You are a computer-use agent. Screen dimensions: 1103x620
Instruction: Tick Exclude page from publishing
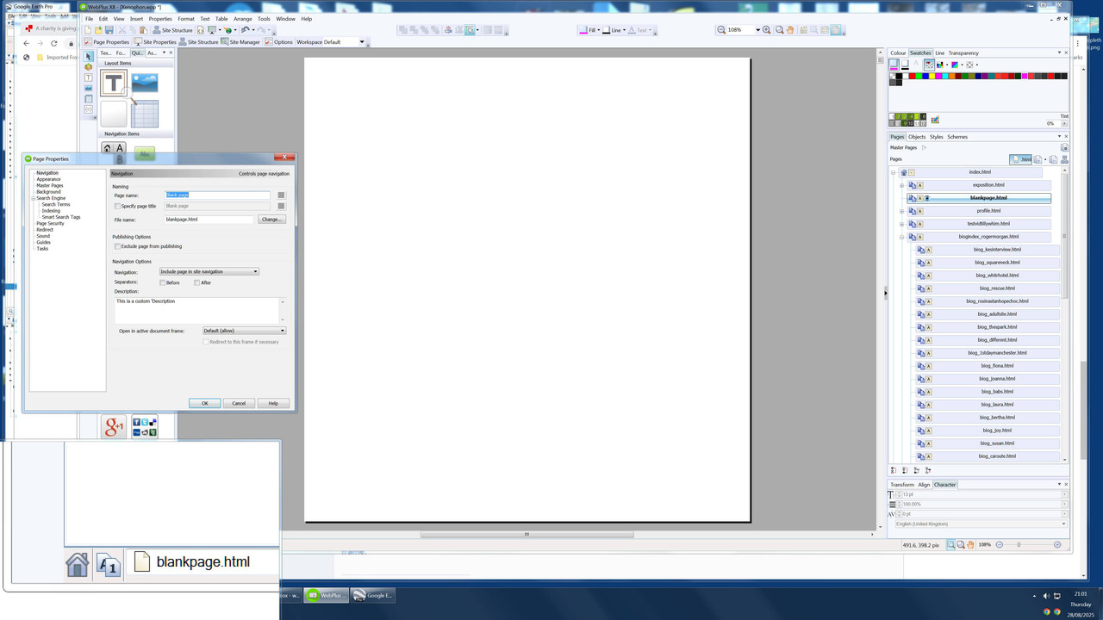(x=118, y=246)
